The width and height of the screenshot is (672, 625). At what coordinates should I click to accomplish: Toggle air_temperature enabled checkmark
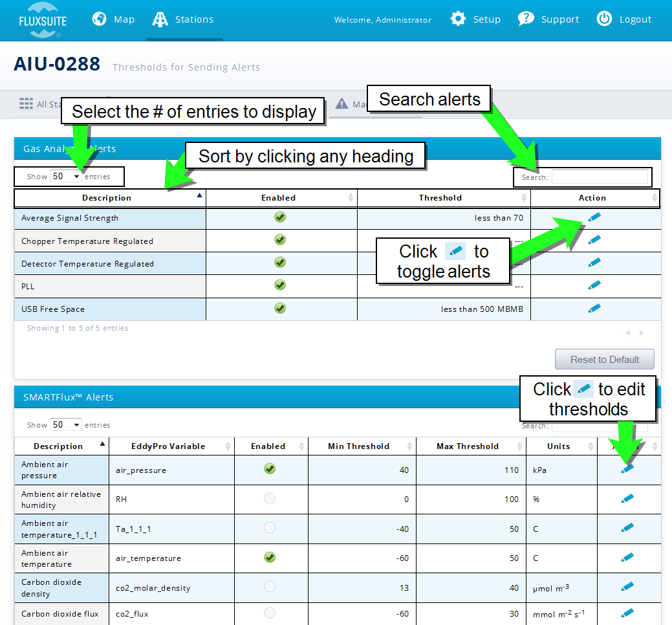270,557
